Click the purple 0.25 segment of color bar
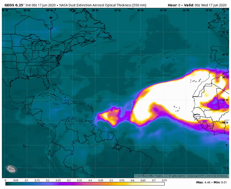Screen dimensions: 231x189 tap(59, 184)
